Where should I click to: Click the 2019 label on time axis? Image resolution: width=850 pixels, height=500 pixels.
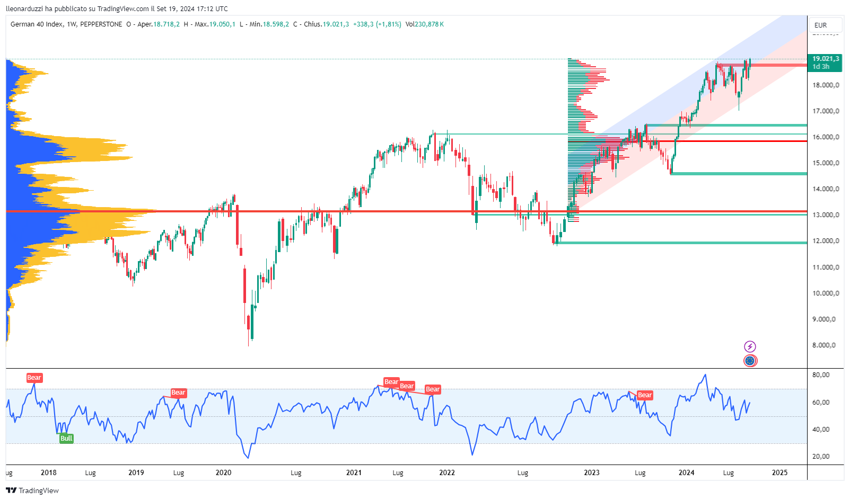136,473
